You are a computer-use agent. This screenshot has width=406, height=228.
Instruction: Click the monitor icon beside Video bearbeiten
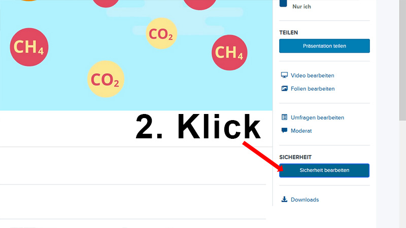click(x=284, y=75)
